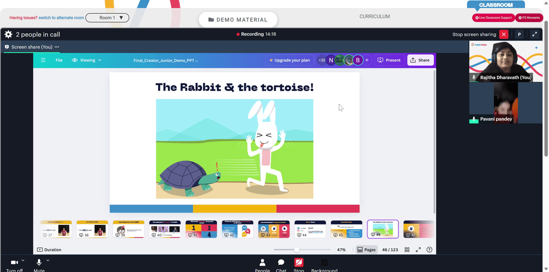Click Pavani pandey's video tile
The width and height of the screenshot is (549, 272).
(x=506, y=103)
